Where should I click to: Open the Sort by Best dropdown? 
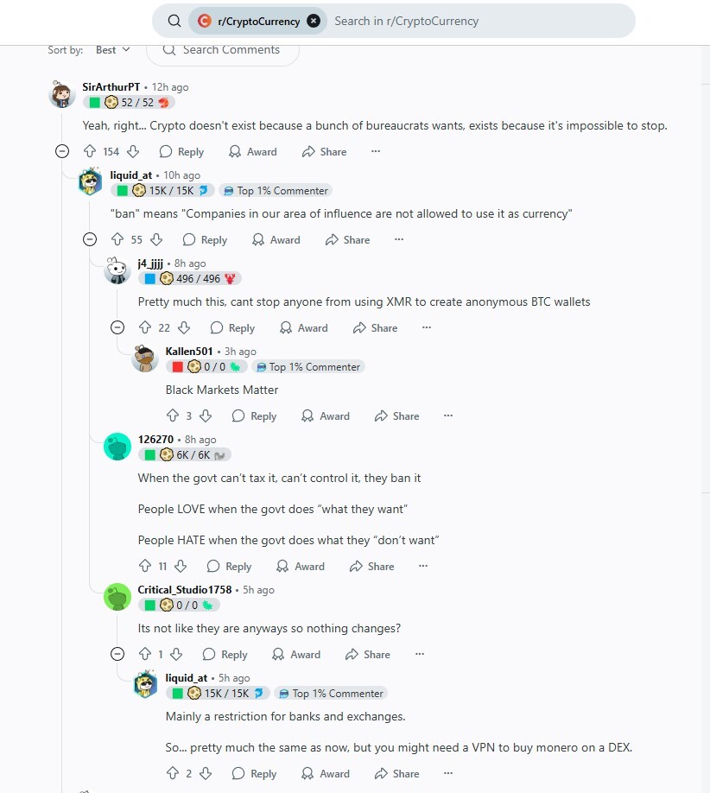tap(113, 49)
